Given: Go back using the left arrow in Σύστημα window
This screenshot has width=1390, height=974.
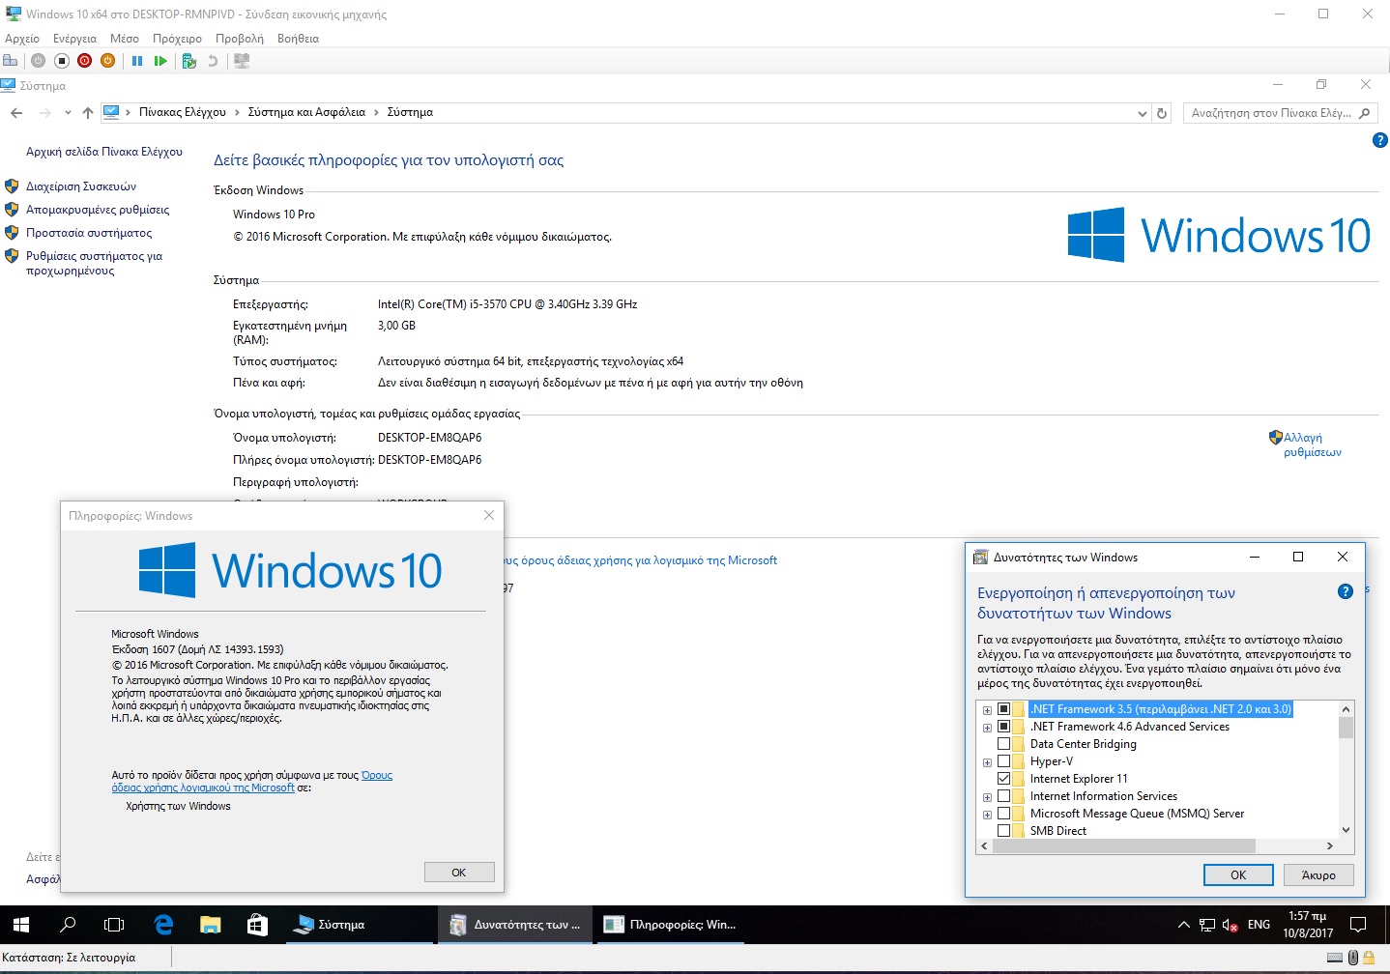Looking at the screenshot, I should pyautogui.click(x=16, y=113).
